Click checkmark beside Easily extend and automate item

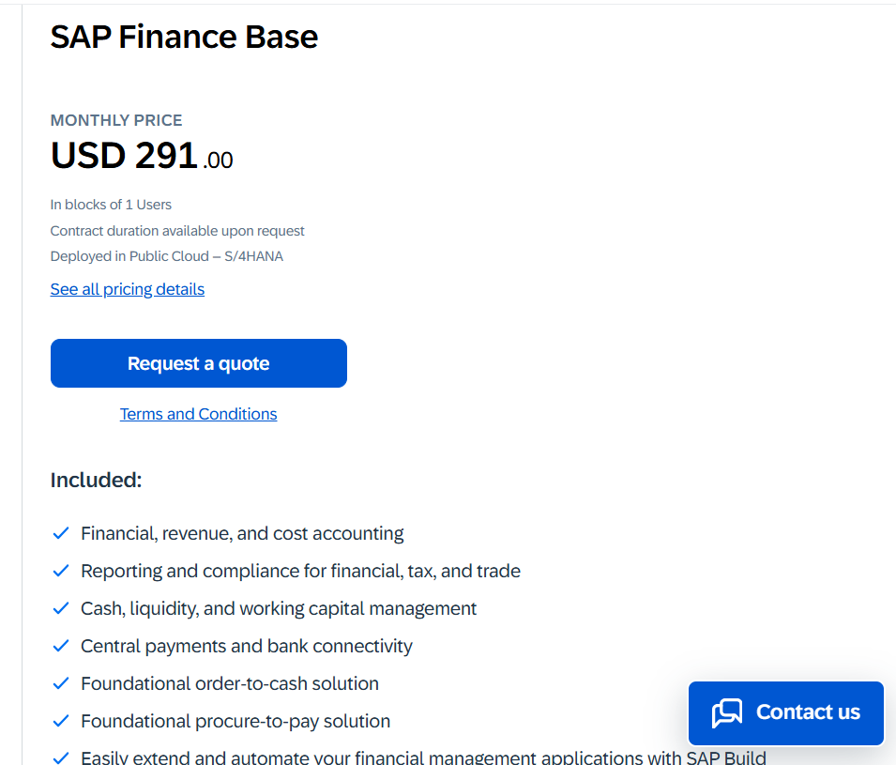pyautogui.click(x=61, y=757)
